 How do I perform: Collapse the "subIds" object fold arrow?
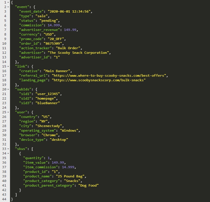click(8, 89)
